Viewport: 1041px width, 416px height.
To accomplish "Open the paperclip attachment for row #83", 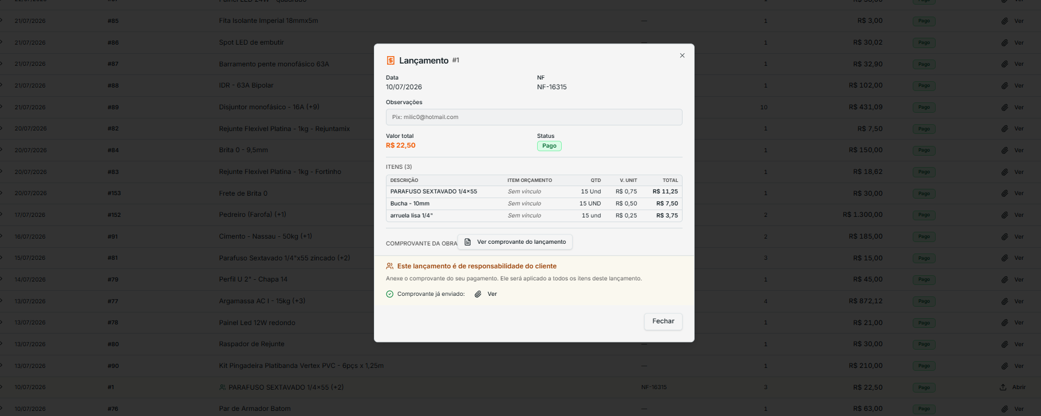I will click(x=1012, y=172).
